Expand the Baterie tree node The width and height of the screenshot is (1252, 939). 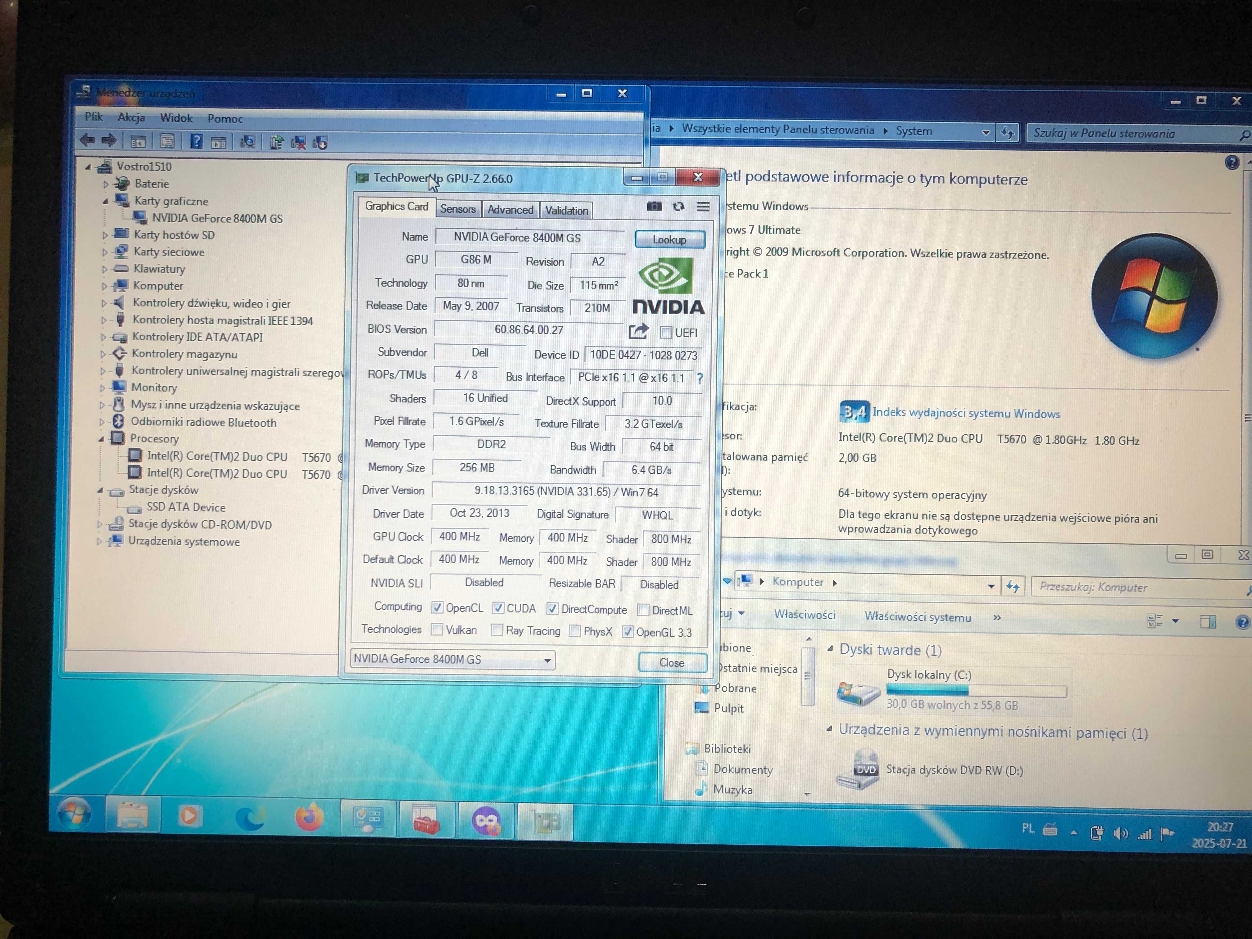[x=106, y=184]
